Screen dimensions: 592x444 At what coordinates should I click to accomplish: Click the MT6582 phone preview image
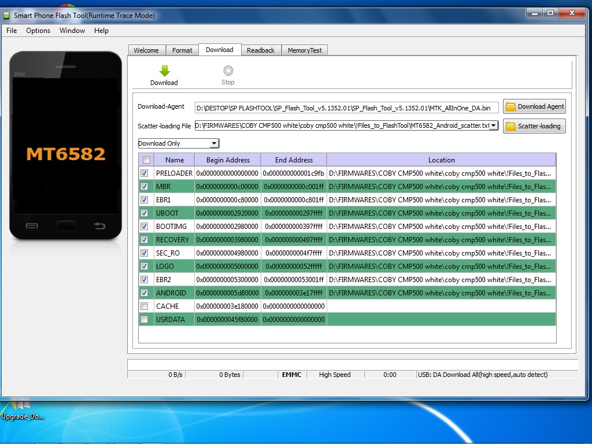[66, 145]
